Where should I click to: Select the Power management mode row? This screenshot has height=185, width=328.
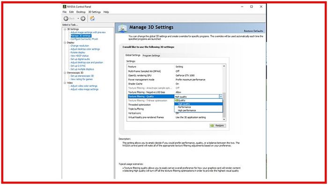point(175,80)
